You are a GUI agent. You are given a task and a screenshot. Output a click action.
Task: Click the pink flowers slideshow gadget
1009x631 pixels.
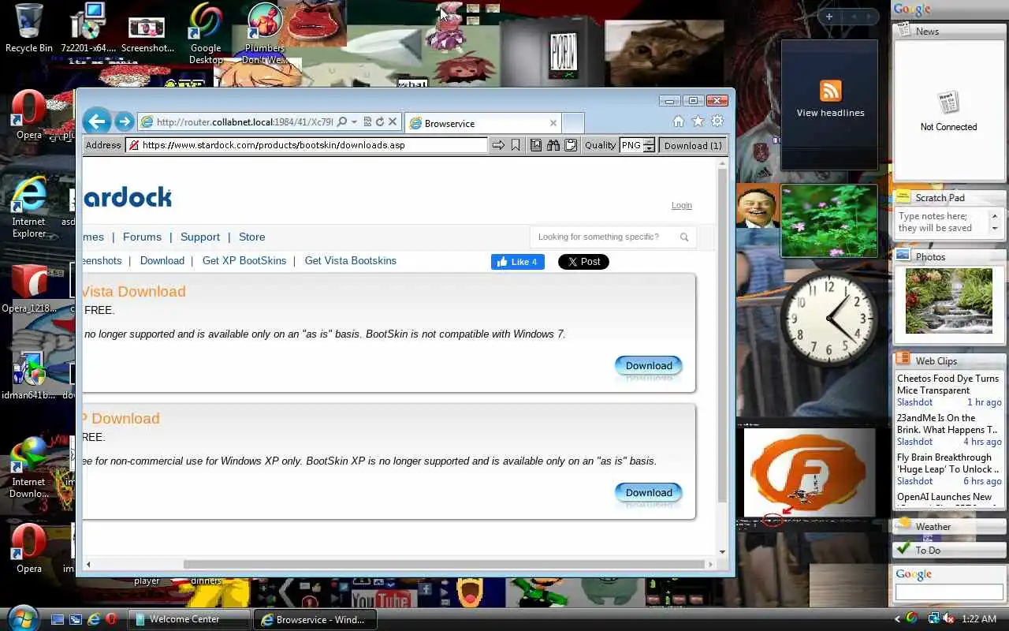click(828, 221)
